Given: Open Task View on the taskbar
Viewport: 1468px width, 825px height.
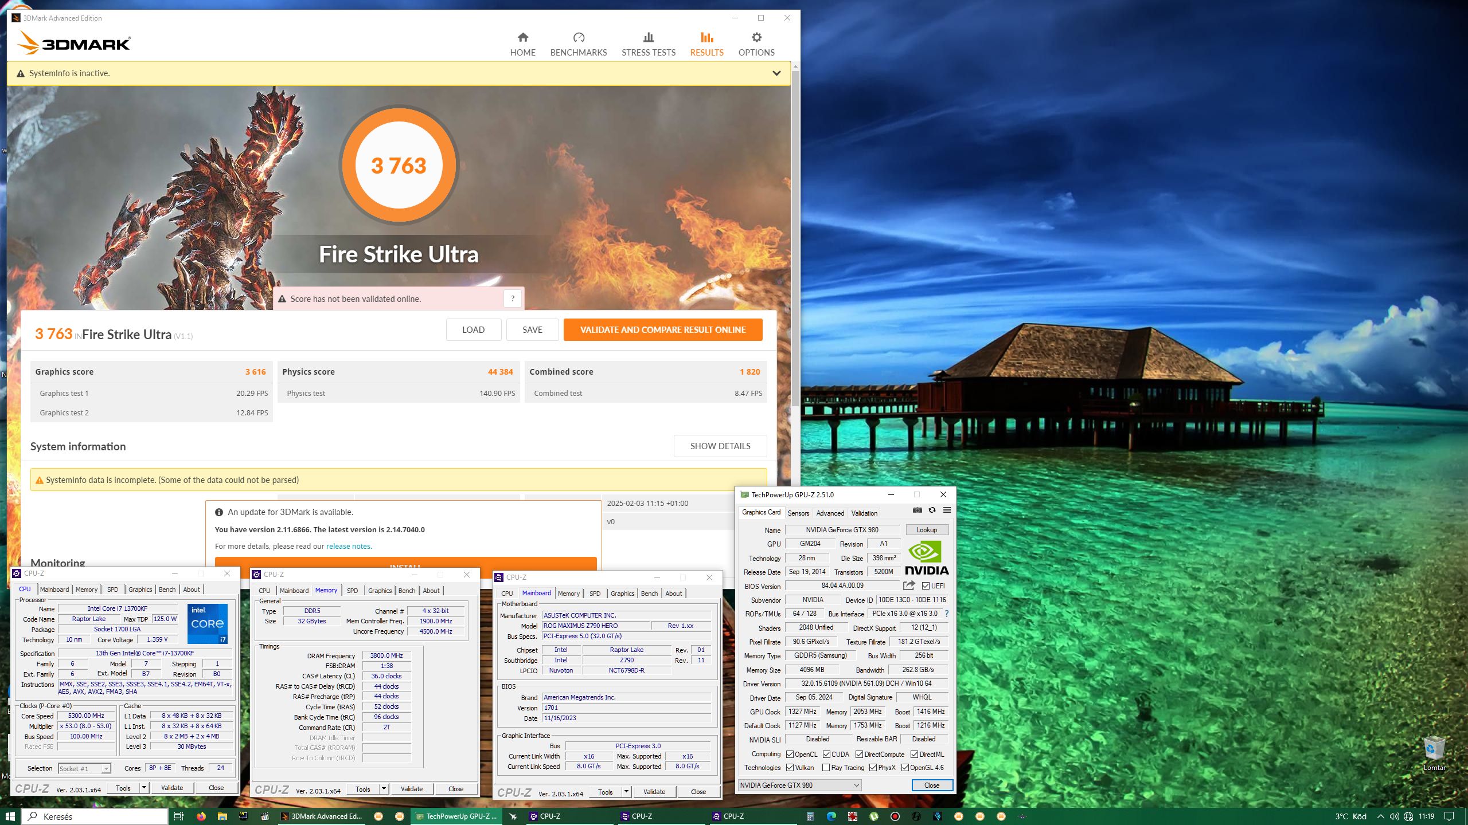Looking at the screenshot, I should [x=178, y=816].
